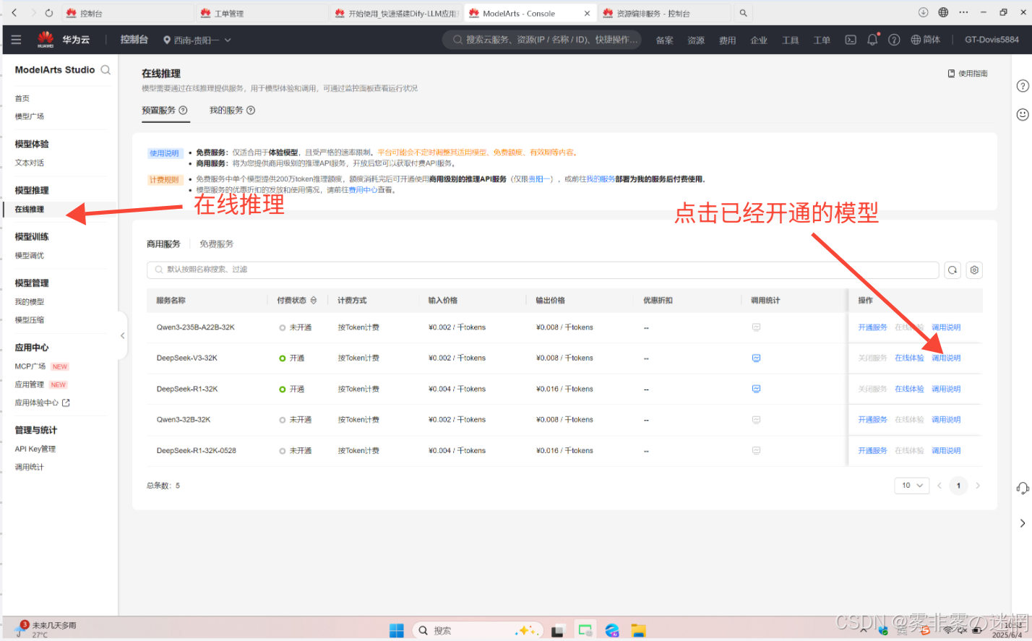The width and height of the screenshot is (1032, 641).
Task: Open the browser downloads icon
Action: click(923, 12)
